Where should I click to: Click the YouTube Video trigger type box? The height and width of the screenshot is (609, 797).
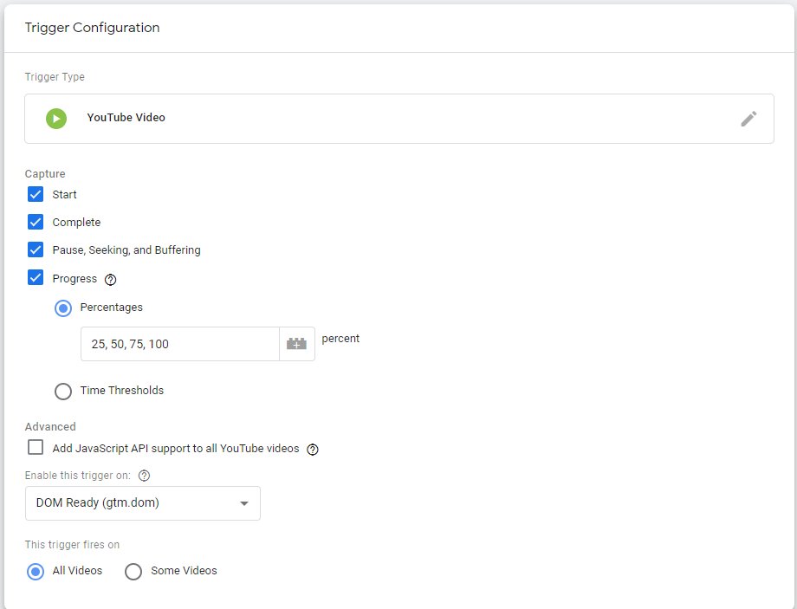(399, 119)
